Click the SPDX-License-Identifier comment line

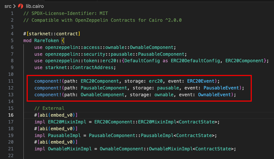click(x=66, y=13)
